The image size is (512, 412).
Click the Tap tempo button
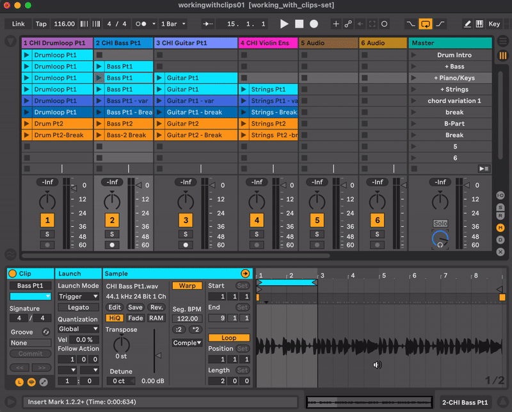[40, 24]
